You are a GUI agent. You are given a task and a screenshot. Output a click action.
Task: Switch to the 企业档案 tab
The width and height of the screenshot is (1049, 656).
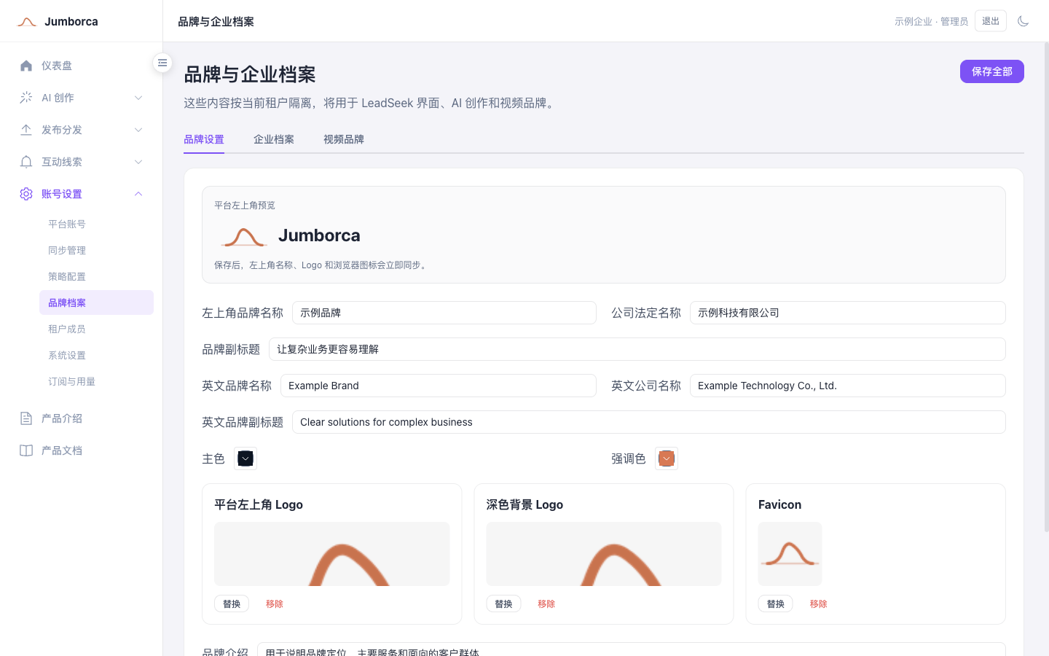[274, 139]
